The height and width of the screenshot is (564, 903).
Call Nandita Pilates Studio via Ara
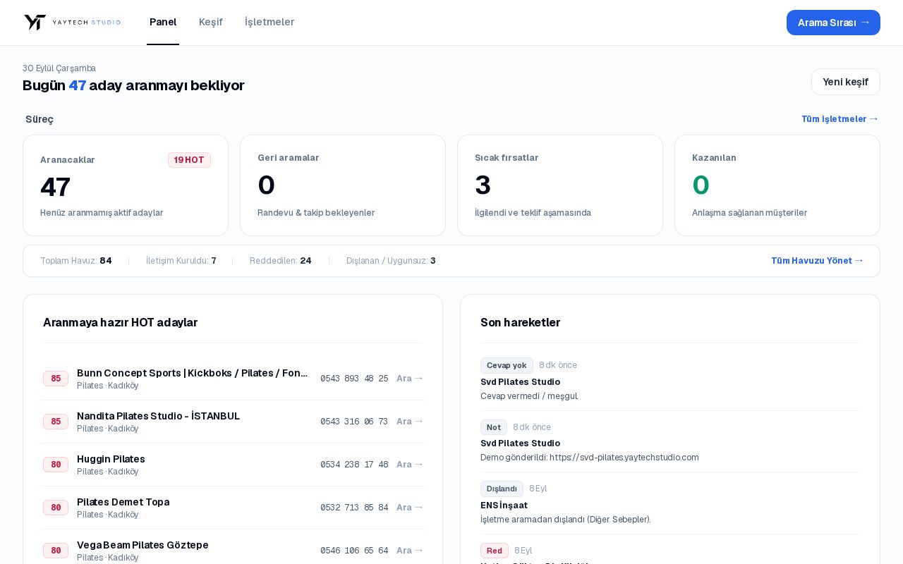pyautogui.click(x=410, y=422)
